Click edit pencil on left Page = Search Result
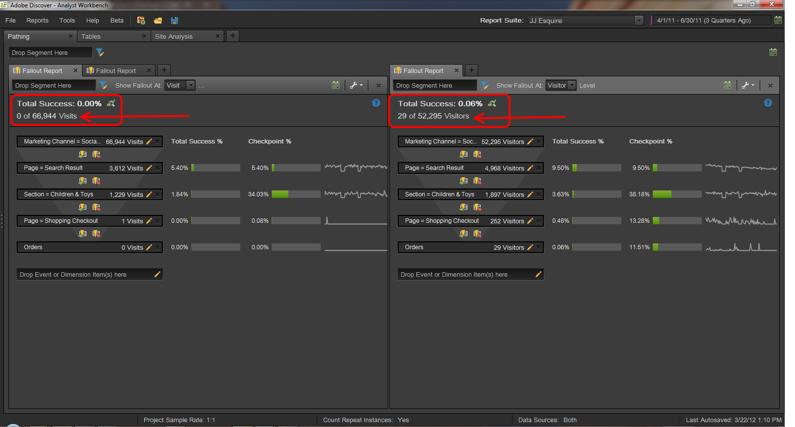This screenshot has width=795, height=427. [x=149, y=168]
